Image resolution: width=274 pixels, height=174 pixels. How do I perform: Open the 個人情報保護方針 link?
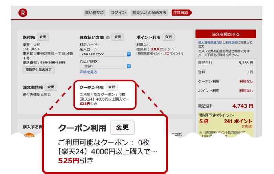(210, 42)
